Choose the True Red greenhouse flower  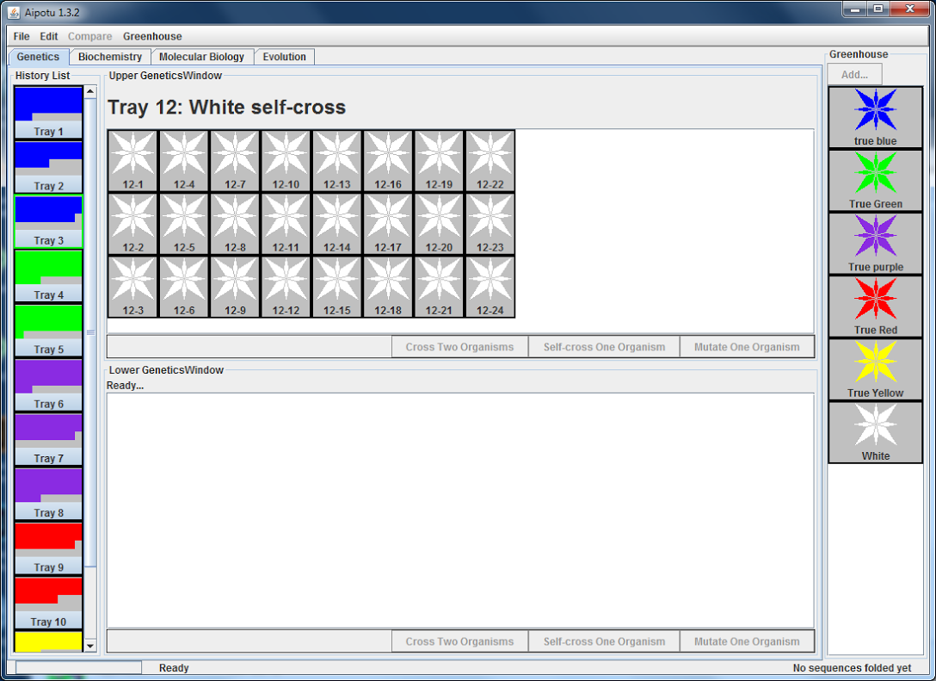tap(875, 306)
